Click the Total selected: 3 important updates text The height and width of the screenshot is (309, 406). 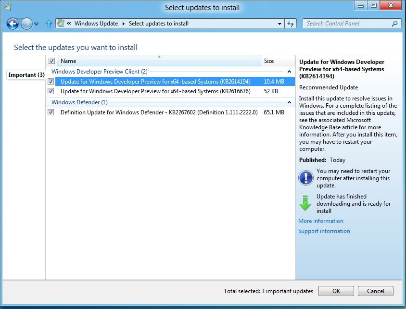(x=268, y=291)
